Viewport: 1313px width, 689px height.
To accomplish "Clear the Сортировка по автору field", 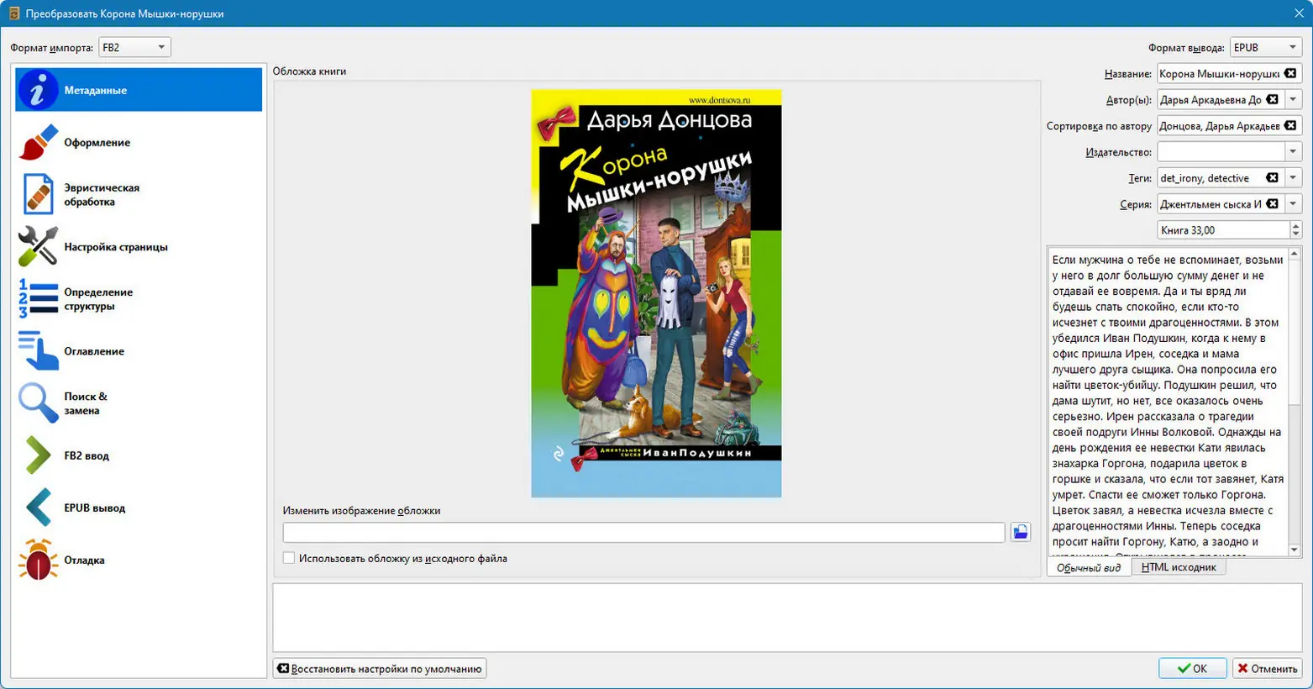I will (x=1290, y=126).
